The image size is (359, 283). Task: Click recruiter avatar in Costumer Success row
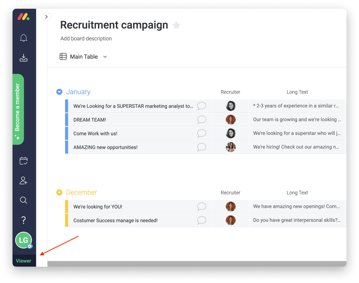pyautogui.click(x=230, y=220)
